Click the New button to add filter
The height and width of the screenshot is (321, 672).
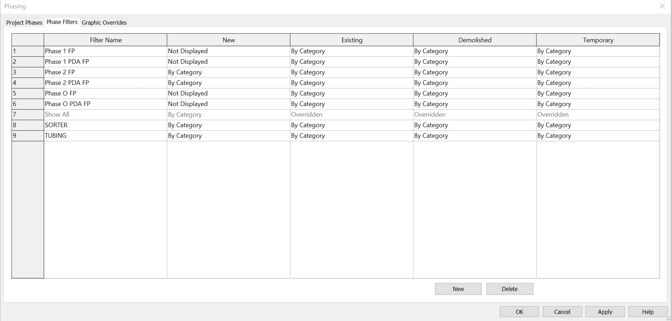[x=458, y=289]
